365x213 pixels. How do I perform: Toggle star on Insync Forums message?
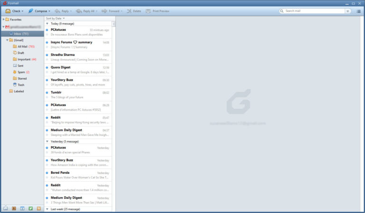coord(47,47)
